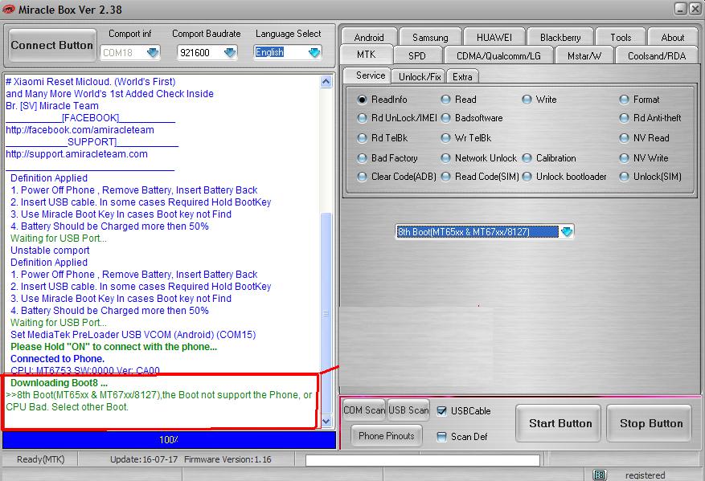Viewport: 705px width, 481px height.
Task: Click the http://support.amiracleteam.com log line
Action: (77, 154)
